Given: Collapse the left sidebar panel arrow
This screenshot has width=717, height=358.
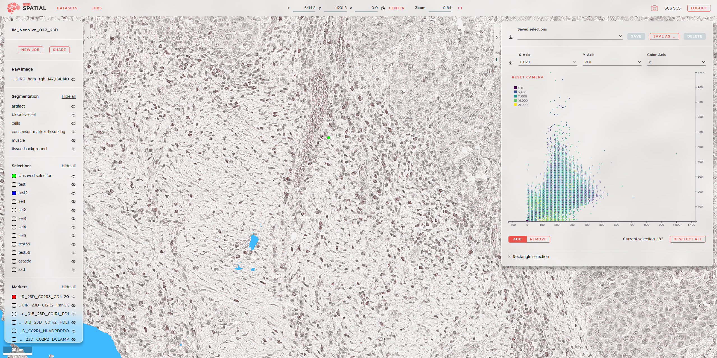Looking at the screenshot, I should click(88, 37).
